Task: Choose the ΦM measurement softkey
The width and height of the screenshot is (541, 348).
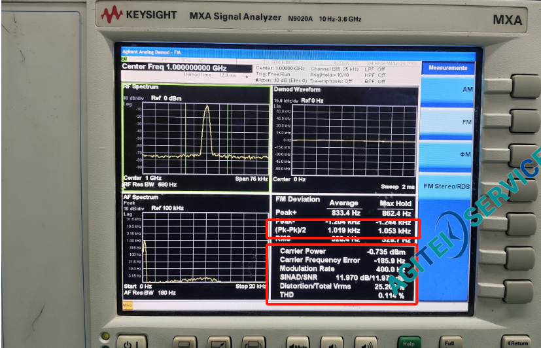Action: (447, 154)
